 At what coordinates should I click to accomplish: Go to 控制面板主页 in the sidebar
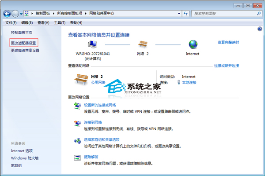tap(22, 33)
